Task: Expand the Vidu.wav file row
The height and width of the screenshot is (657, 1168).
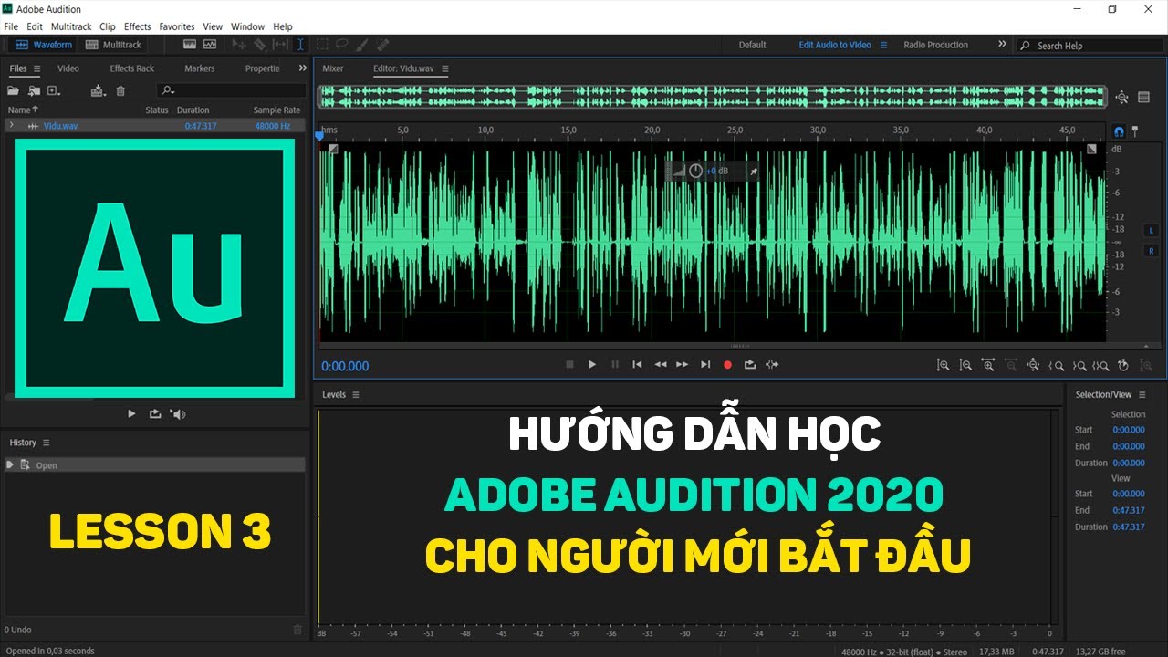Action: (x=11, y=125)
